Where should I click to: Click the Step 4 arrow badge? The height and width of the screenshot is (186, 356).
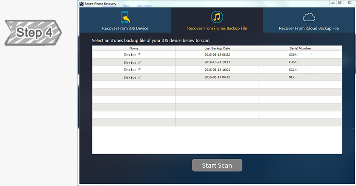pyautogui.click(x=33, y=32)
